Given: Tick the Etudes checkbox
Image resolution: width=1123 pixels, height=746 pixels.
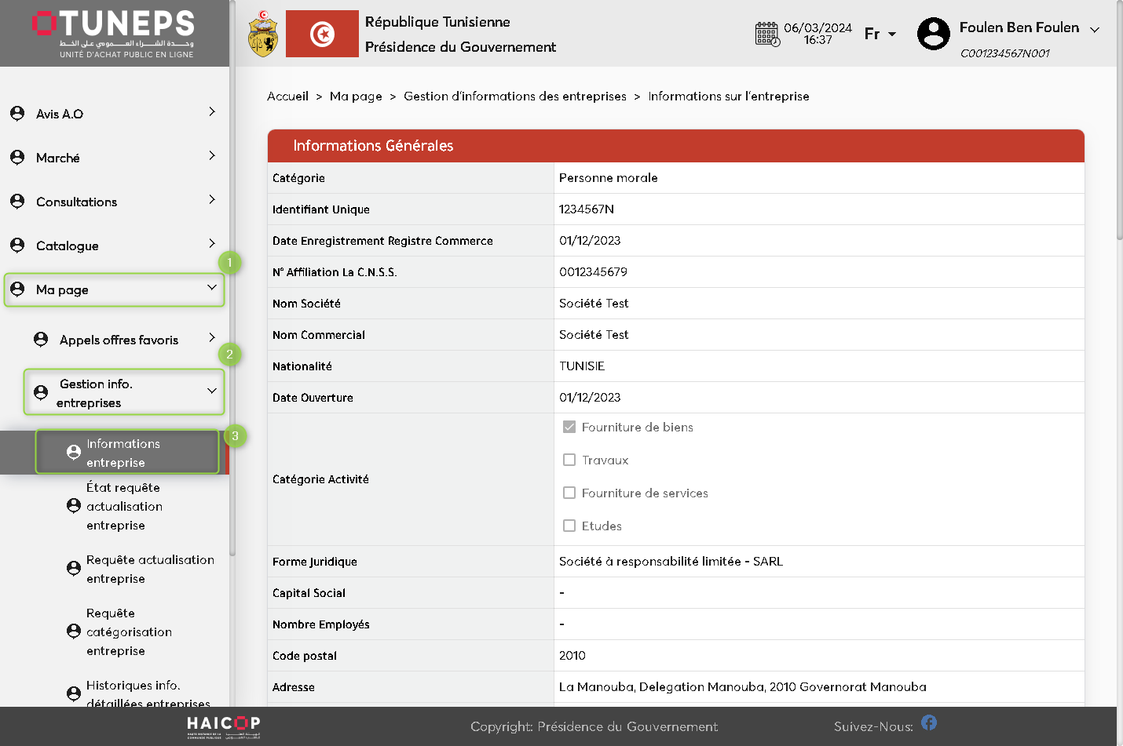Looking at the screenshot, I should (x=569, y=526).
